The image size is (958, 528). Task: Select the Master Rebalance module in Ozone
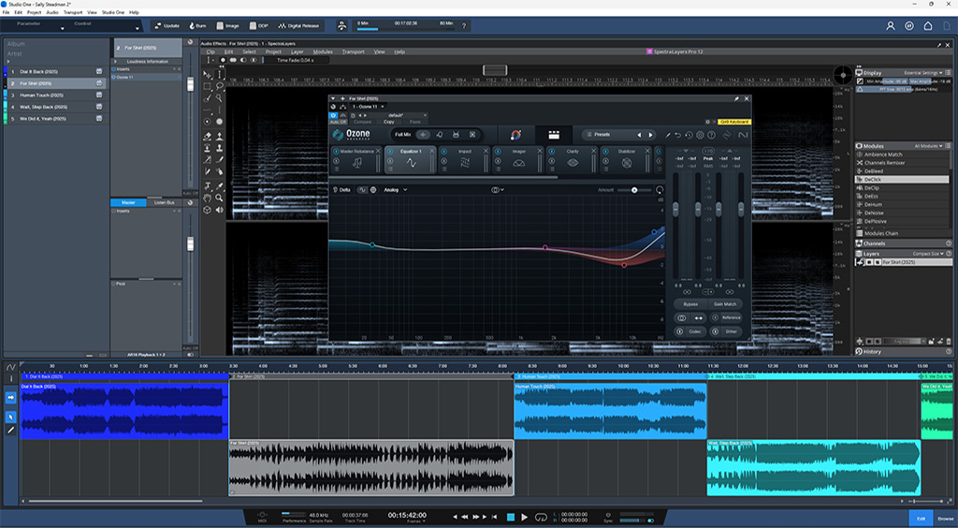coord(356,159)
